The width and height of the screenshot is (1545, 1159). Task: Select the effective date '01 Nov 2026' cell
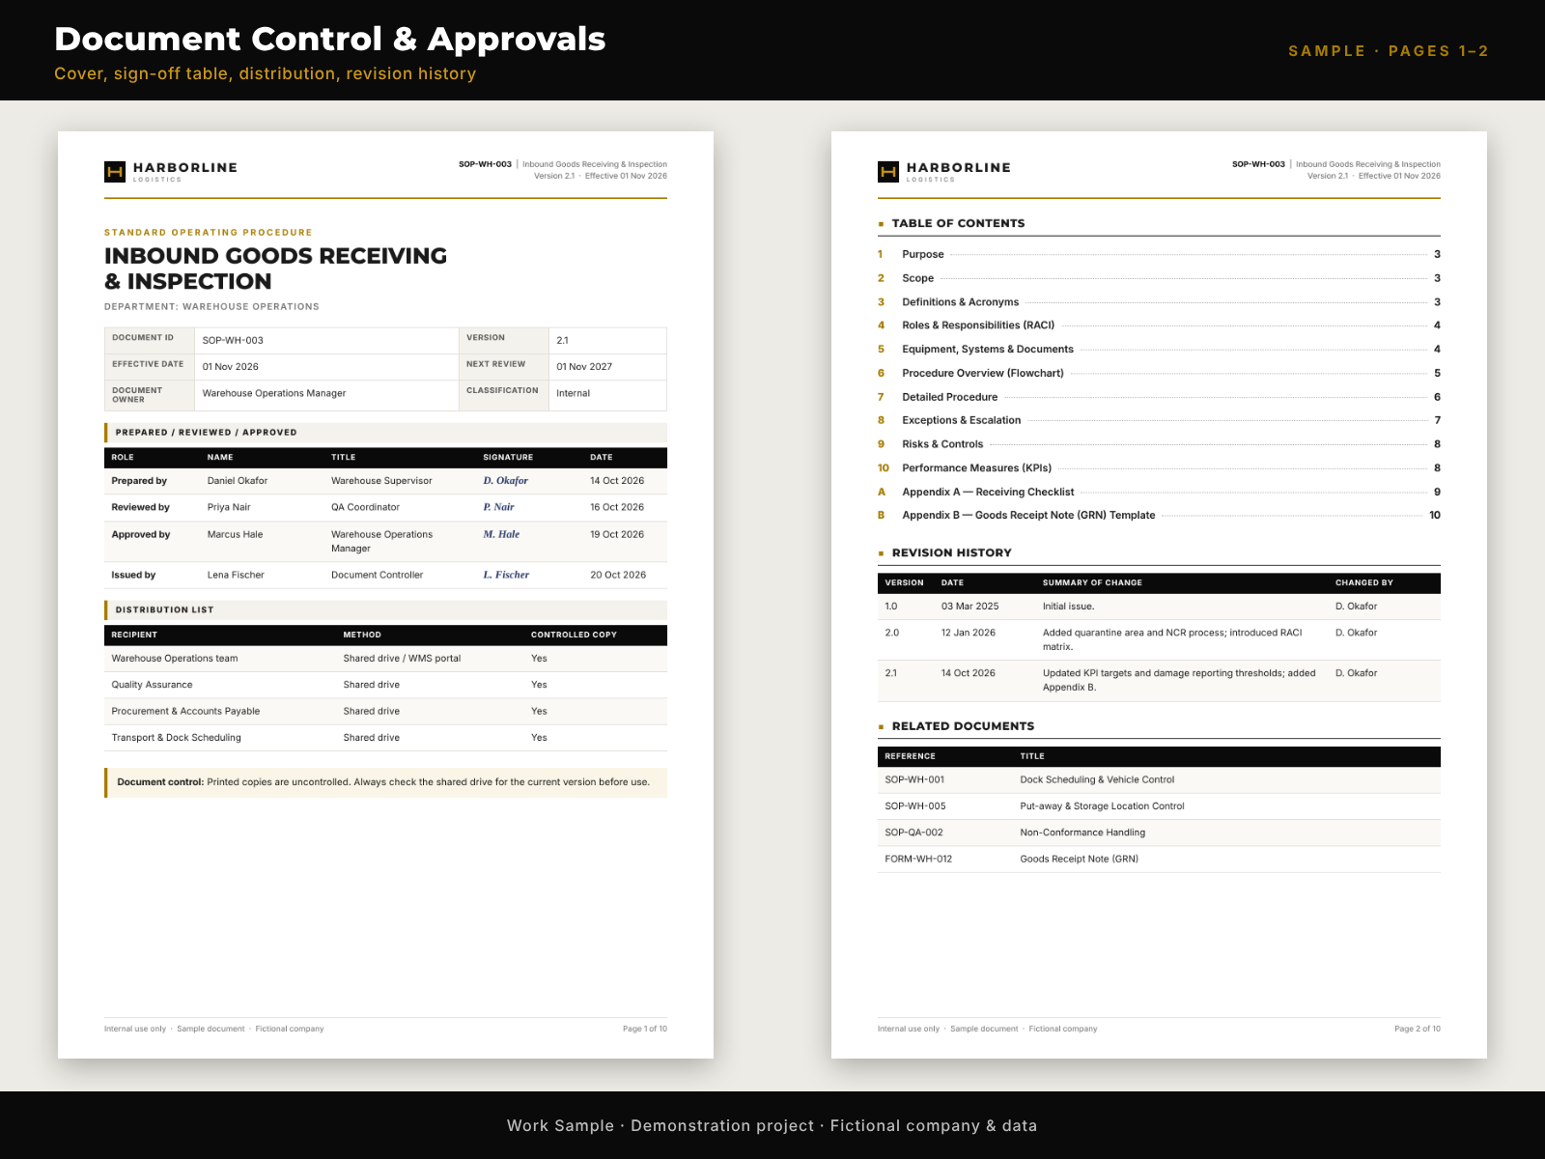tap(326, 367)
